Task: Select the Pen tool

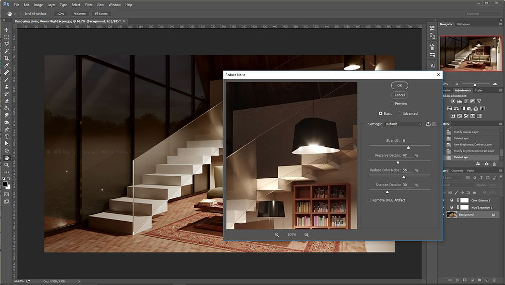Action: coord(6,129)
